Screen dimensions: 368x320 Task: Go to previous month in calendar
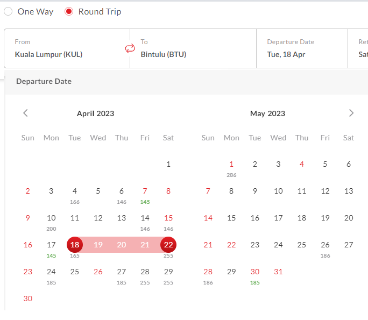click(25, 113)
